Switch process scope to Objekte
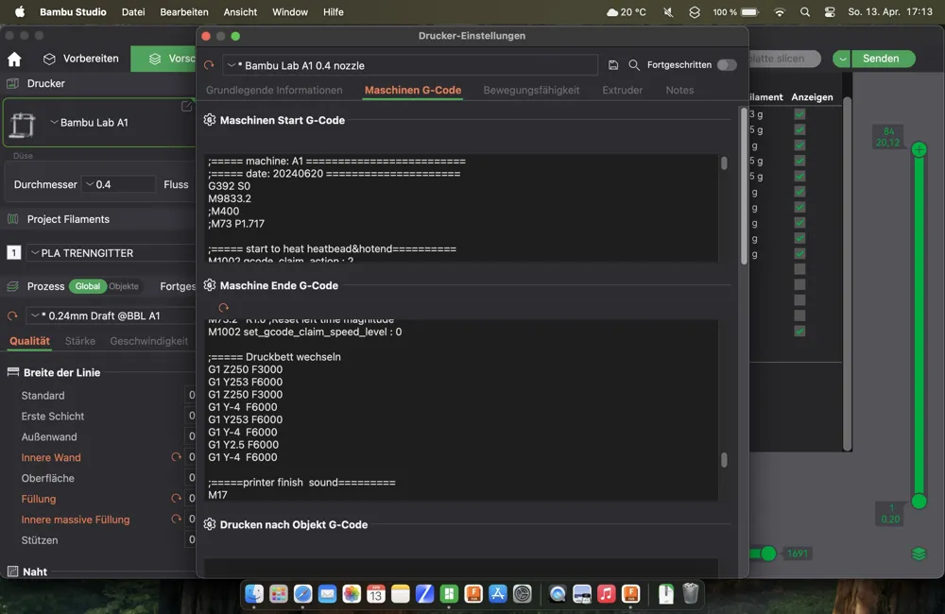Image resolution: width=945 pixels, height=614 pixels. click(123, 286)
